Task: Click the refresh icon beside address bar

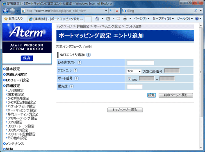Action: tap(111, 11)
